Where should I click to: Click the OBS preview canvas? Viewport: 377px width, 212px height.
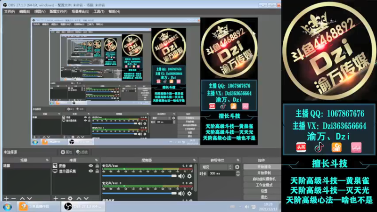click(144, 81)
